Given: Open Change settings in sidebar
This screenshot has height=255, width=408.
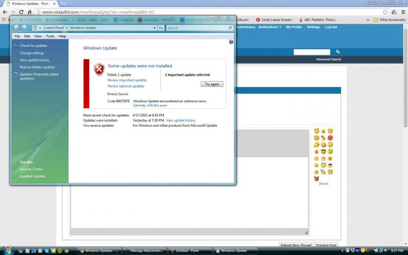Looking at the screenshot, I should [32, 53].
